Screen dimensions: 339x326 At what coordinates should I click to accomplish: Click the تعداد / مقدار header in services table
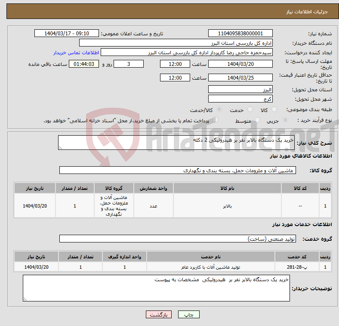coord(80,257)
